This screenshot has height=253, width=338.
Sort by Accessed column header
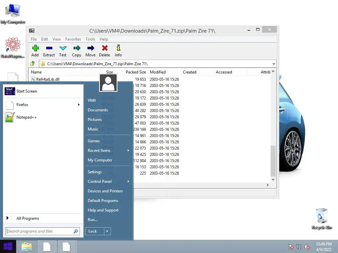tap(230, 72)
